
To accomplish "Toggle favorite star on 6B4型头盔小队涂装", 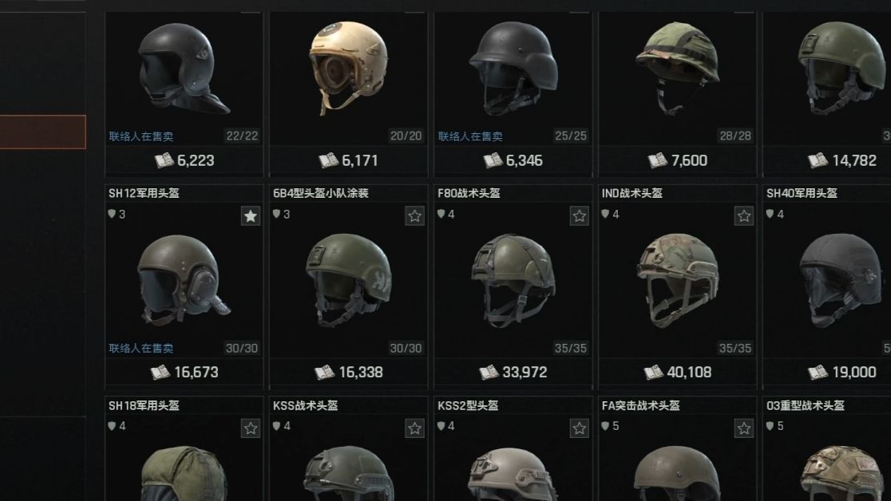I will pyautogui.click(x=415, y=216).
